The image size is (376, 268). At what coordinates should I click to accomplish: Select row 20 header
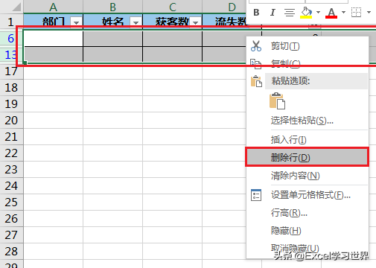coord(11,121)
